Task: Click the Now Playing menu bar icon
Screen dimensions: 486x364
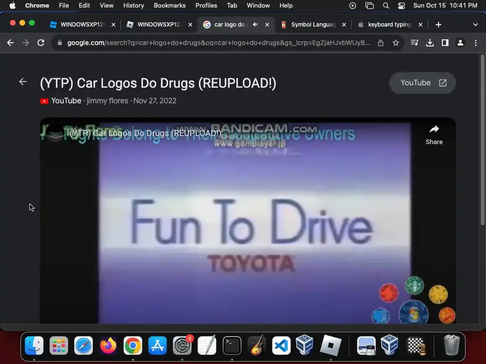Action: pos(353,5)
